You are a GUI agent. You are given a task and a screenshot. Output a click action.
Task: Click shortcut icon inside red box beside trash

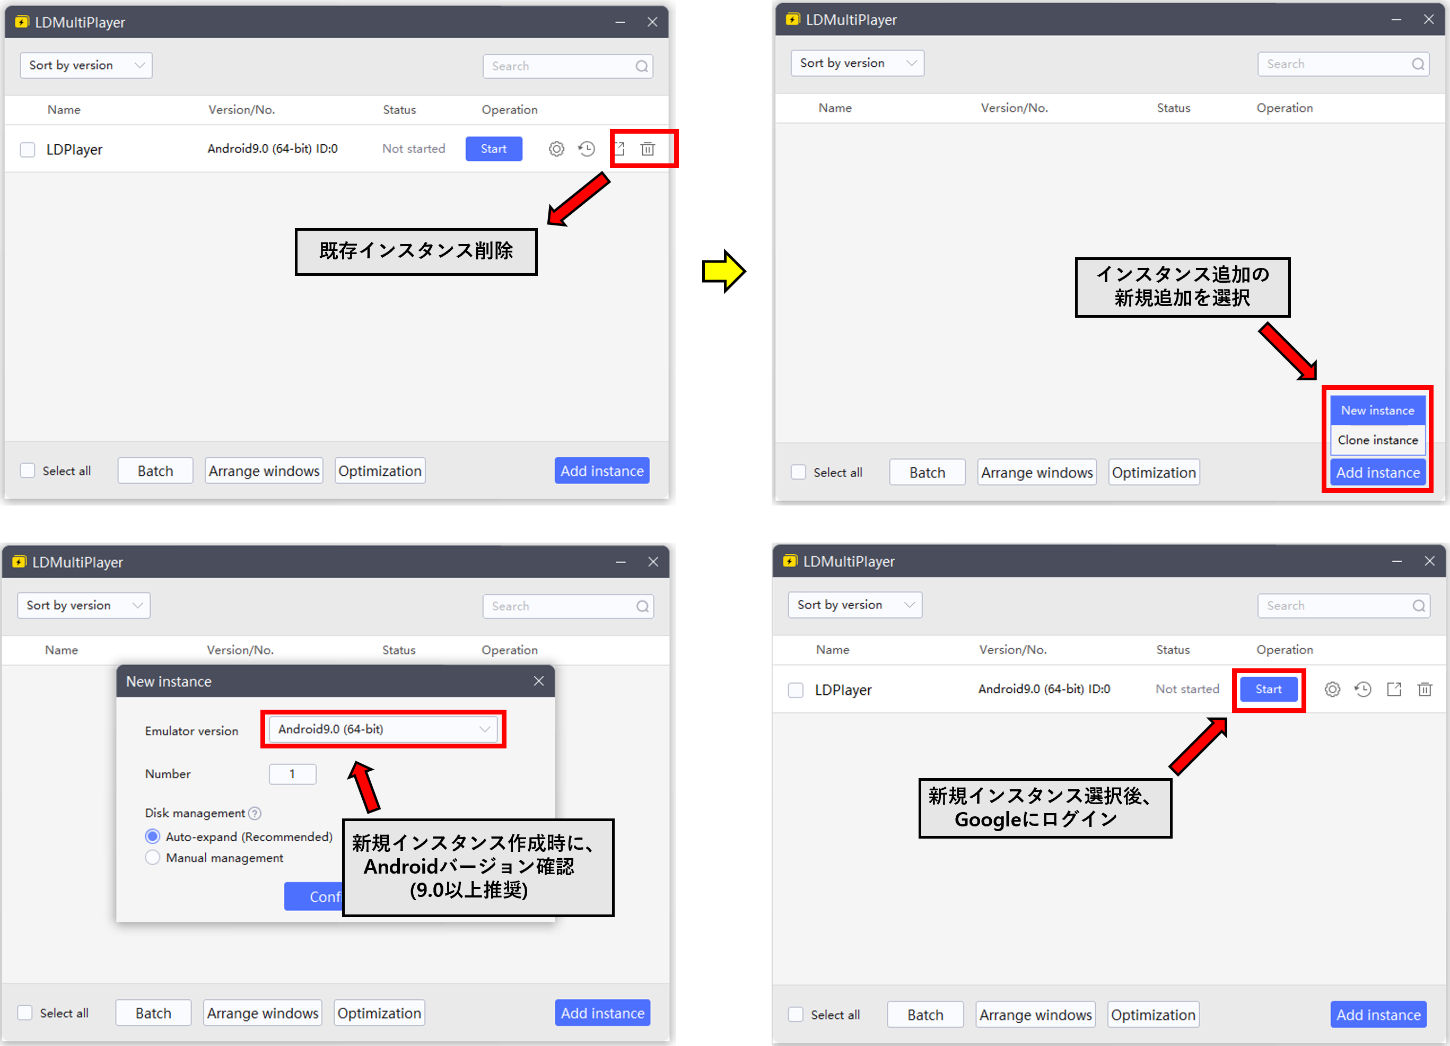[x=620, y=149]
